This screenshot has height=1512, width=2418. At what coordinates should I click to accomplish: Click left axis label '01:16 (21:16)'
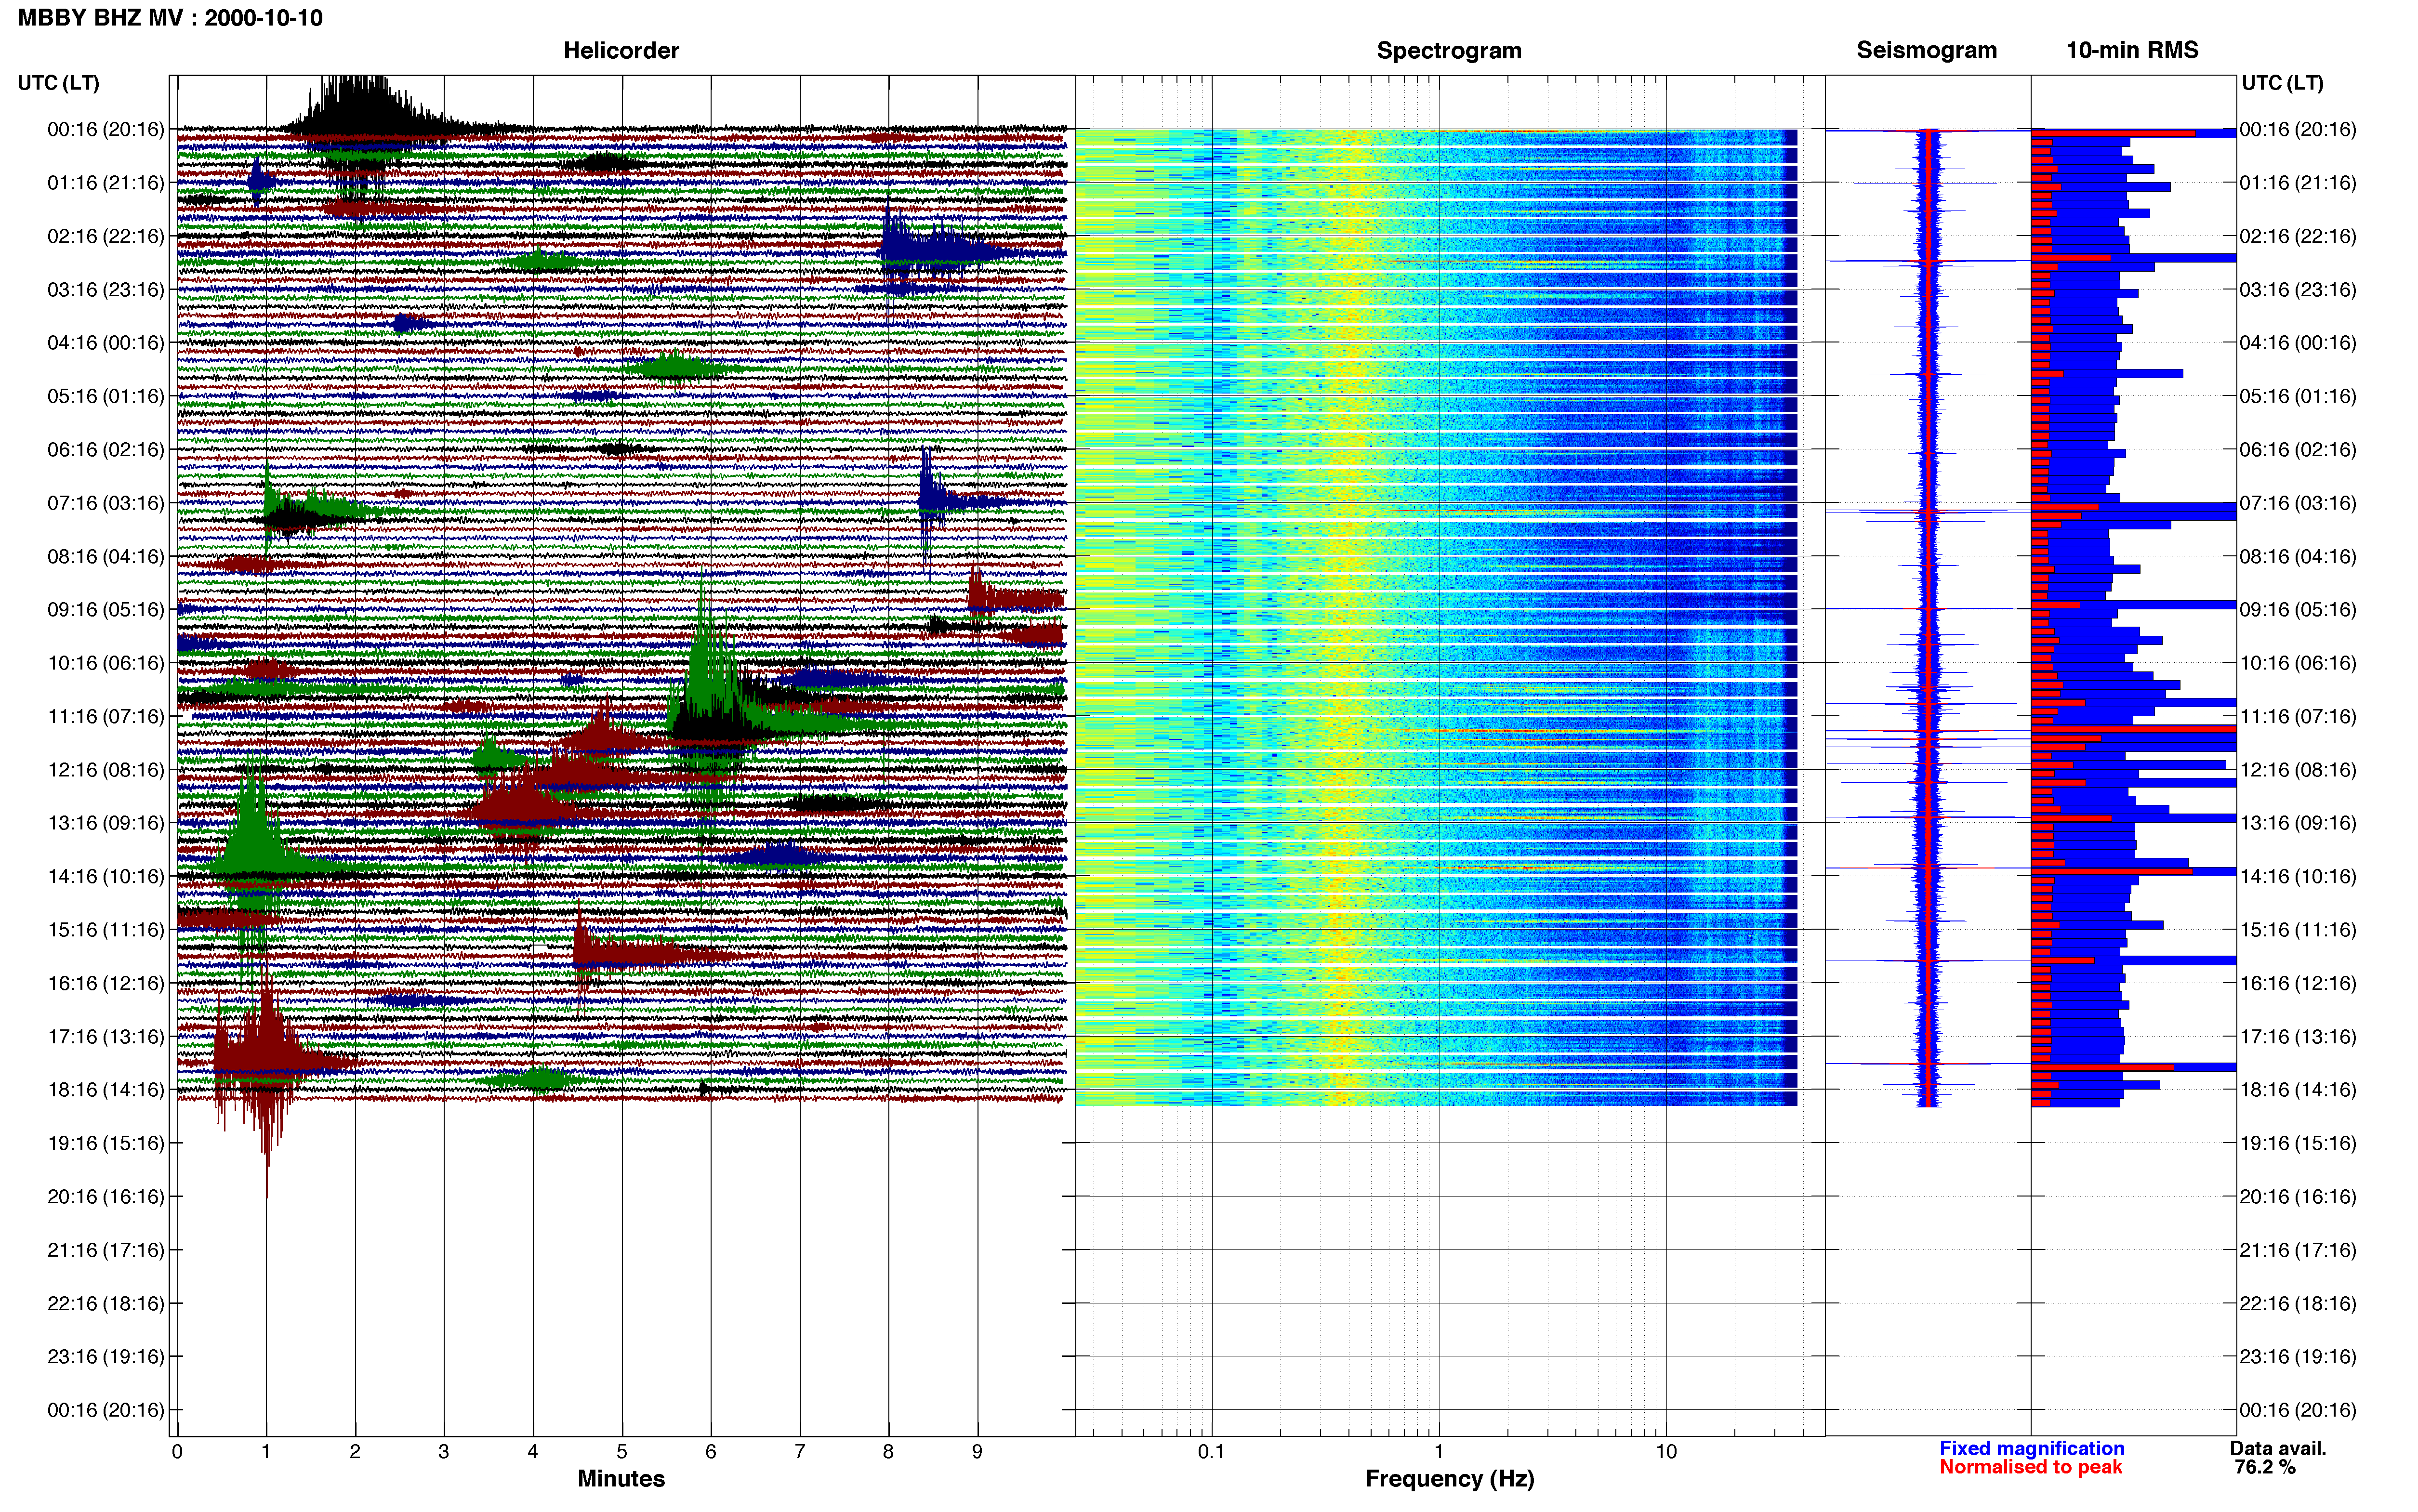pyautogui.click(x=106, y=183)
